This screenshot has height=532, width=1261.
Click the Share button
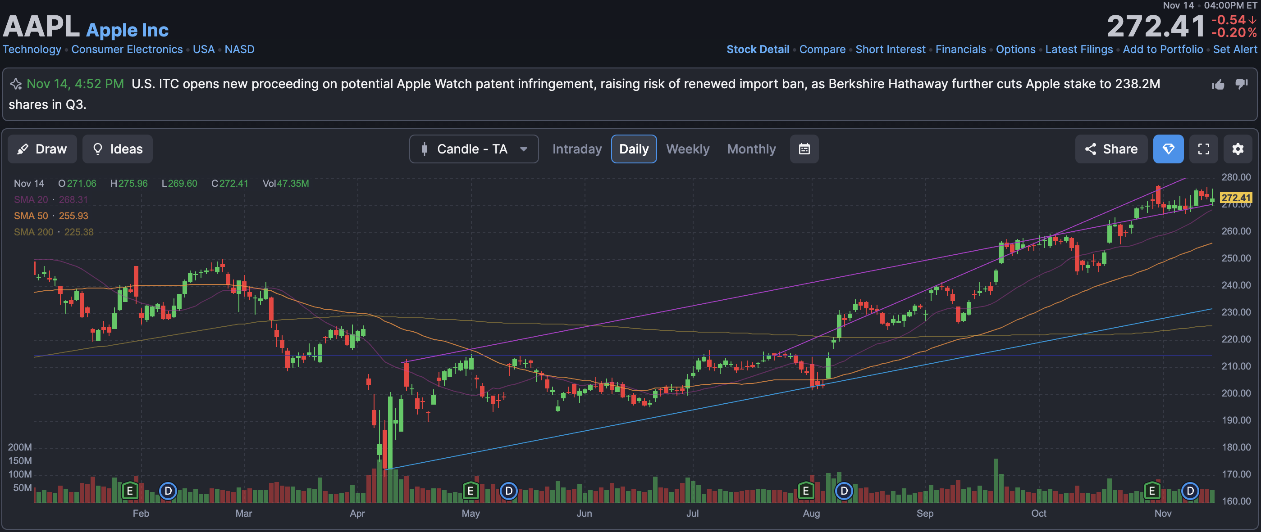(x=1111, y=149)
